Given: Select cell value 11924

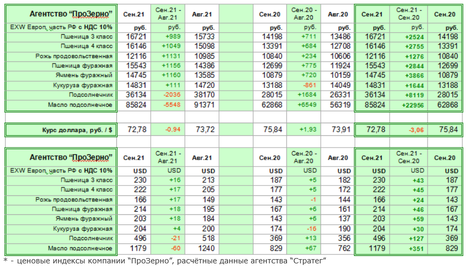Looking at the screenshot, I should coord(340,66).
